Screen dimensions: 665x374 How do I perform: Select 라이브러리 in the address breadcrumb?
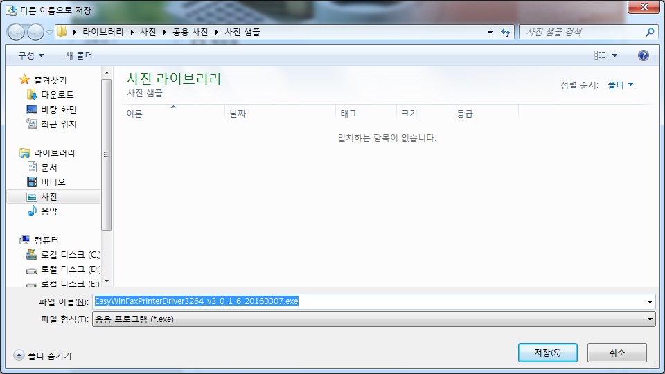(x=103, y=32)
